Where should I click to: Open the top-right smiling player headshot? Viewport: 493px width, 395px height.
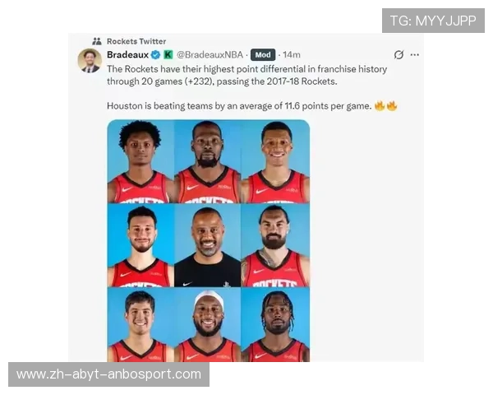275,161
